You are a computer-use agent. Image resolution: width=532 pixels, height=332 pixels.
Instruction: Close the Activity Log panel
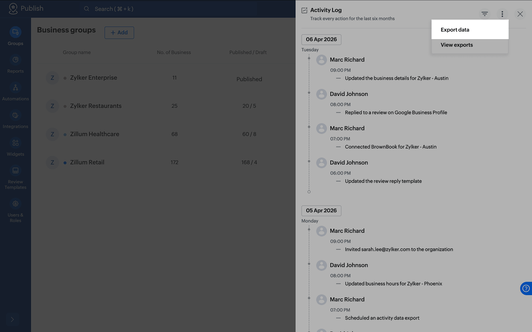point(520,14)
